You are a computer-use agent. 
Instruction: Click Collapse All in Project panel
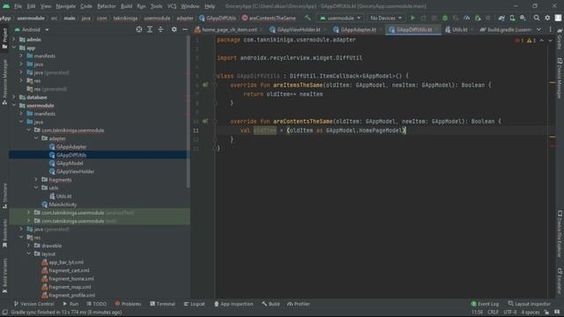coord(160,29)
